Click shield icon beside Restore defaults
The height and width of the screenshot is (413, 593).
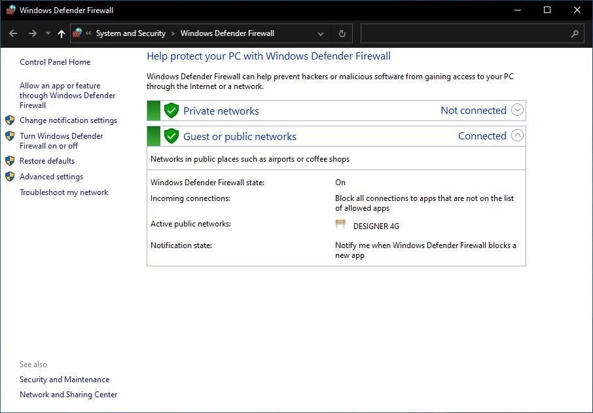[10, 161]
